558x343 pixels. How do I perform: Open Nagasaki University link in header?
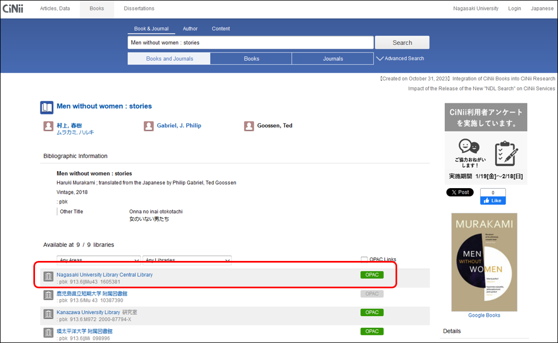tap(476, 9)
